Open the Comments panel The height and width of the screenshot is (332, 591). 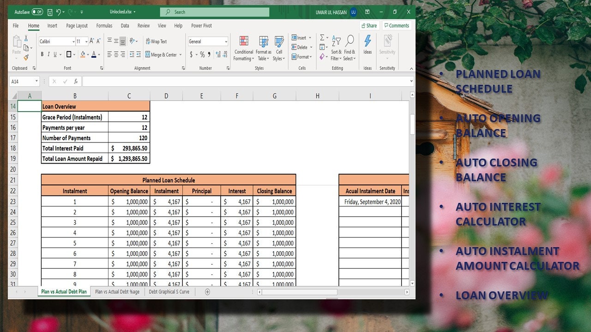[x=396, y=25]
